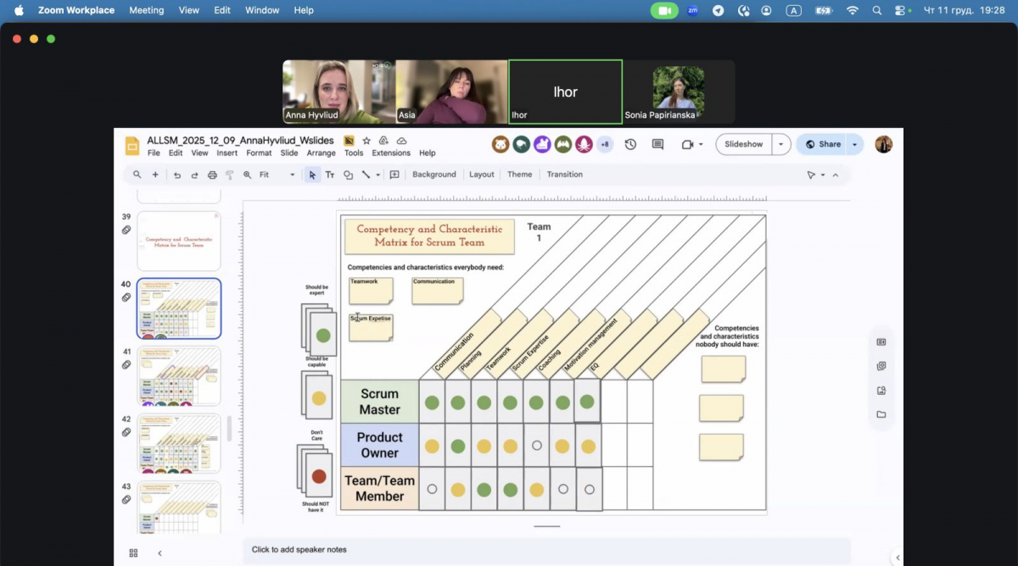Click the paint format icon
The image size is (1018, 566).
coord(229,175)
